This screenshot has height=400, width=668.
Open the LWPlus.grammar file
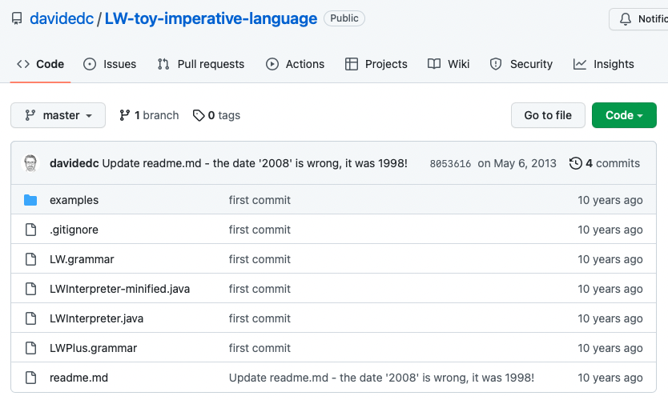point(93,348)
